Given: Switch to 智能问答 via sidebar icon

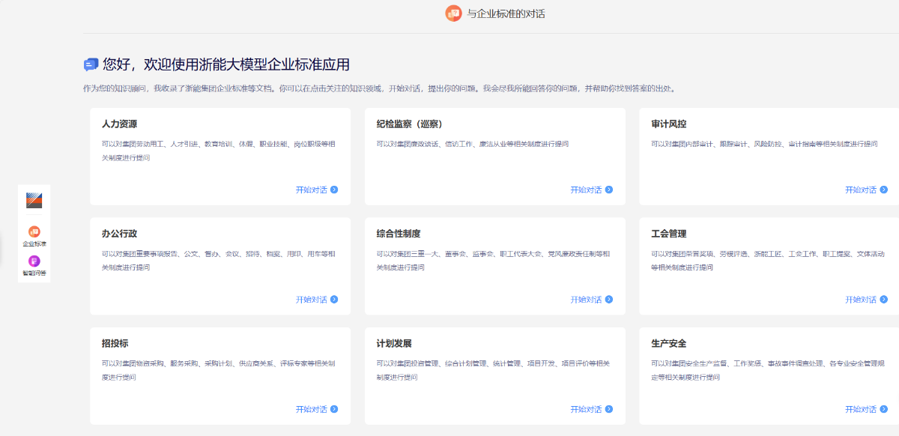Looking at the screenshot, I should coord(34,261).
